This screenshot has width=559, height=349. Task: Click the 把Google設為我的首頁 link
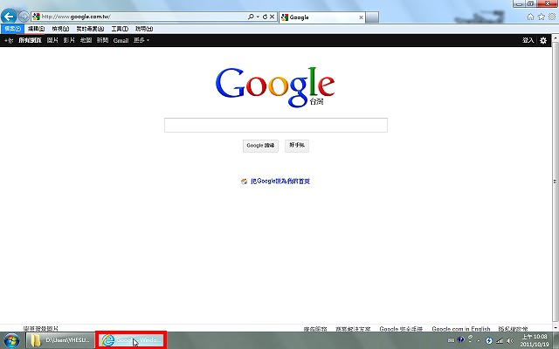click(280, 181)
